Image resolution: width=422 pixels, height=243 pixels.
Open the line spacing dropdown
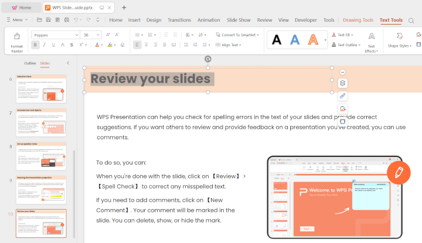pyautogui.click(x=206, y=45)
